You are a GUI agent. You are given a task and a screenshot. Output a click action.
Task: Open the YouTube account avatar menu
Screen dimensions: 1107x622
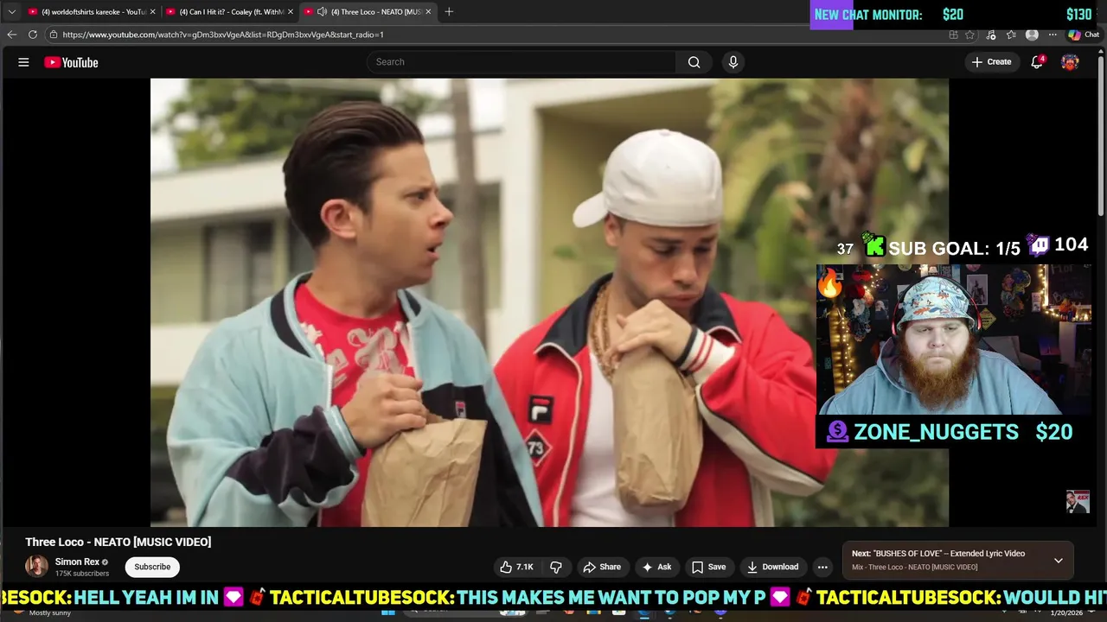click(x=1070, y=62)
